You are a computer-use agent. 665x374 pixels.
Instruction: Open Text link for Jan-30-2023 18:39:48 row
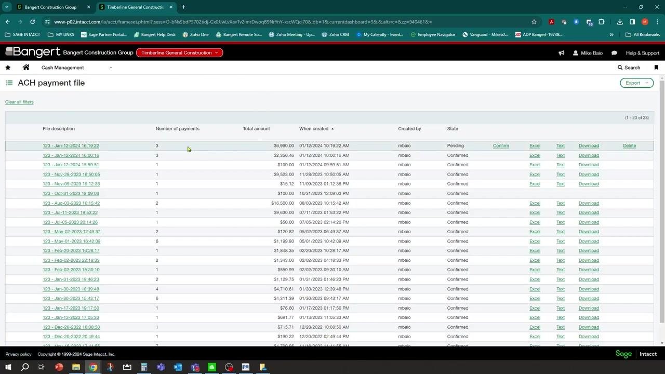tap(561, 289)
